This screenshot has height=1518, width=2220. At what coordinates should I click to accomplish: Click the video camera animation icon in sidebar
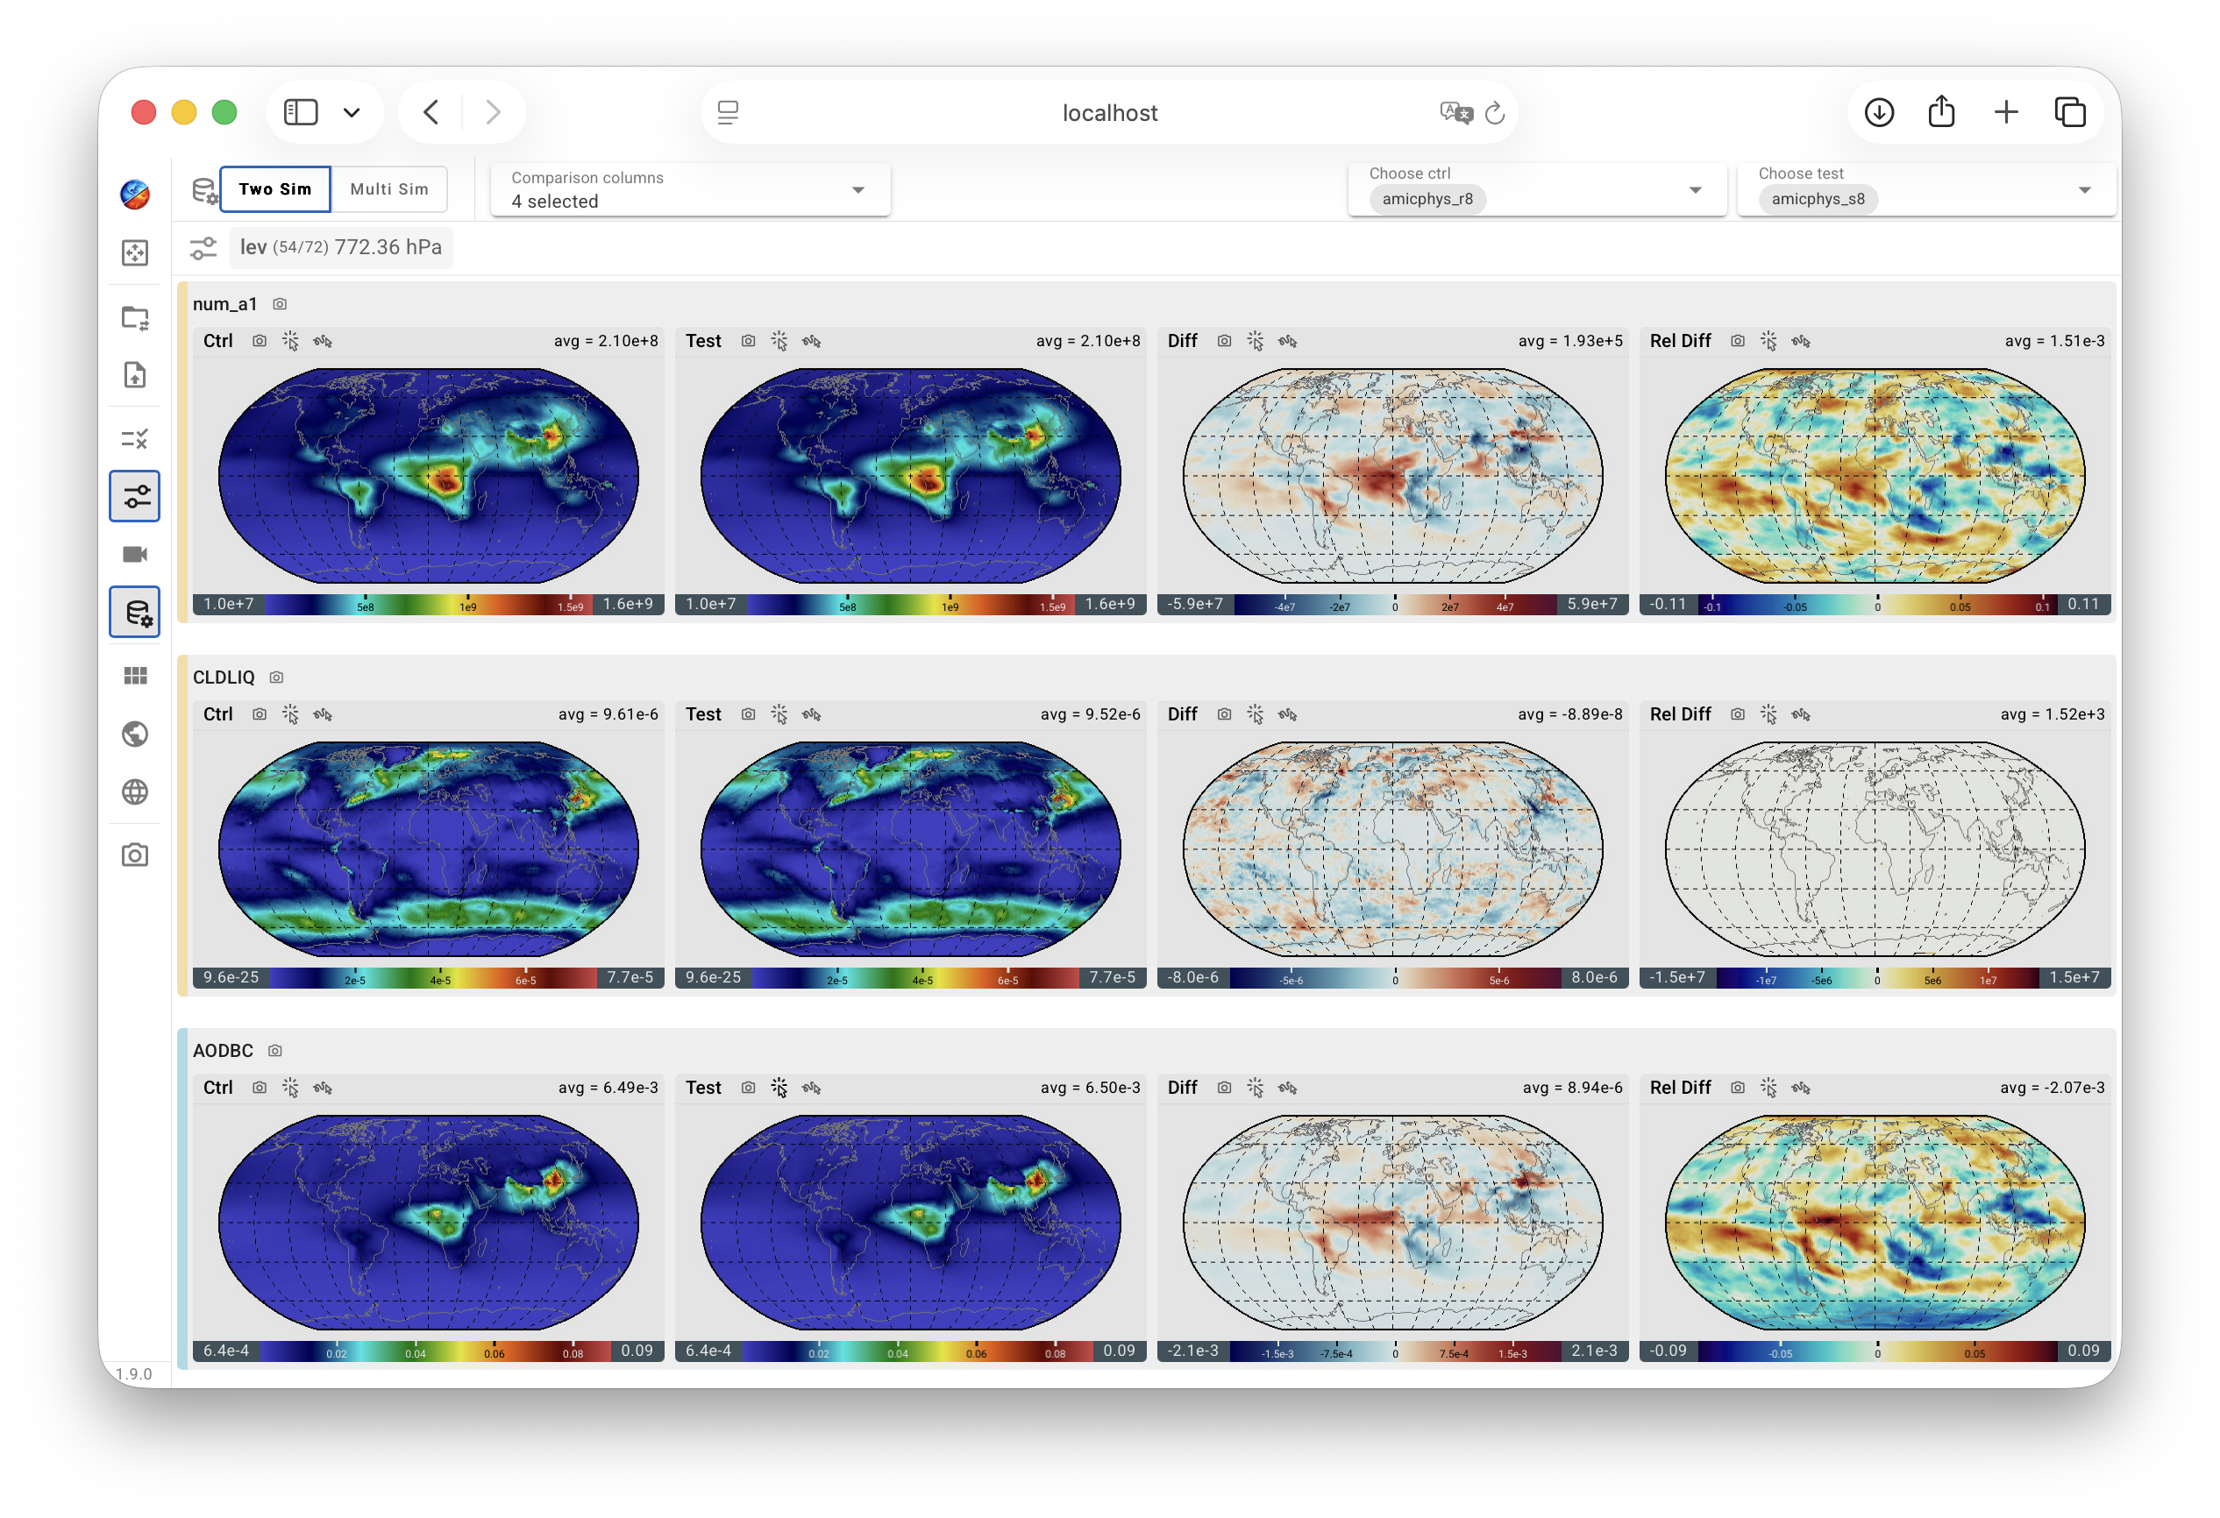point(135,555)
